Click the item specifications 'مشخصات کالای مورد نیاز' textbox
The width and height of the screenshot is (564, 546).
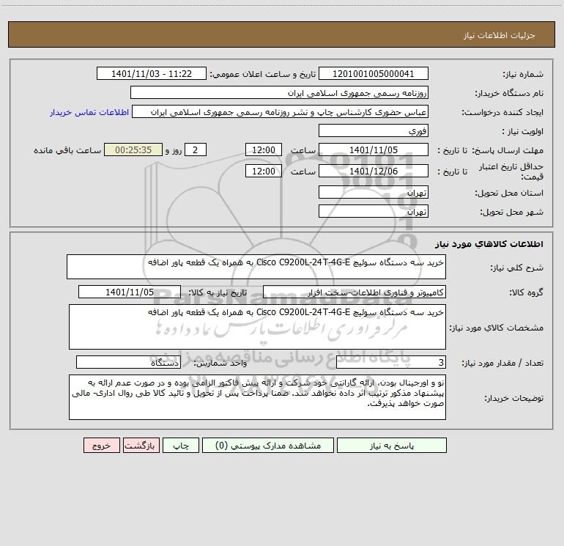[x=257, y=327]
